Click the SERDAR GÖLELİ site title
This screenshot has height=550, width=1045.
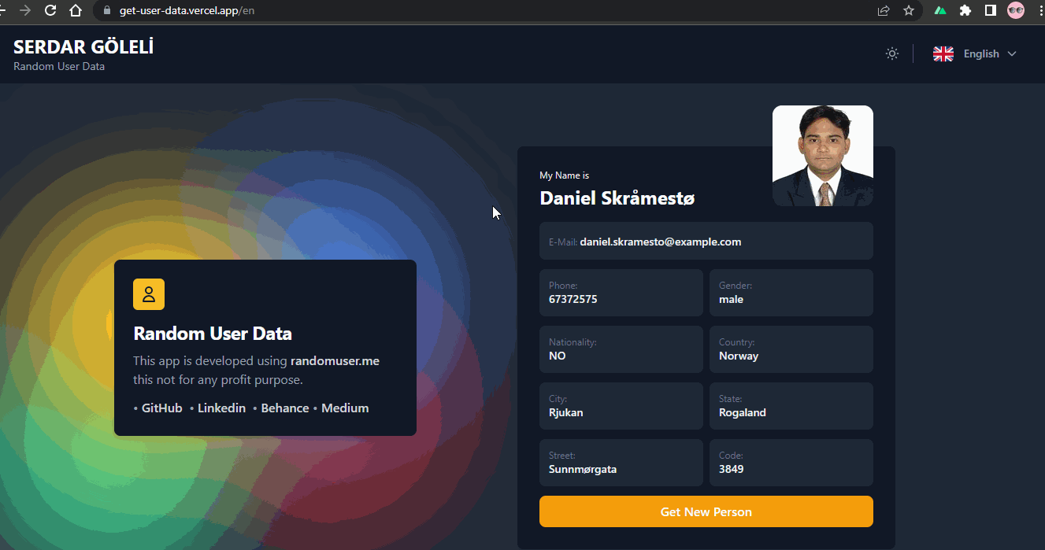point(83,47)
